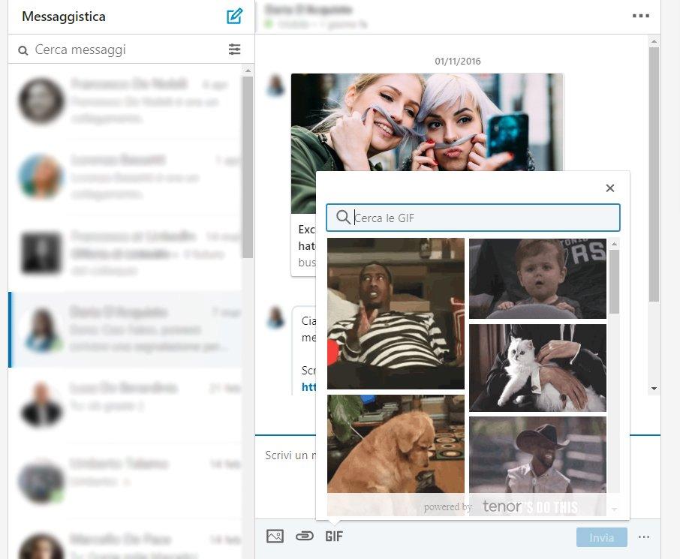This screenshot has width=680, height=559.
Task: Open the compose new message icon
Action: 234,15
